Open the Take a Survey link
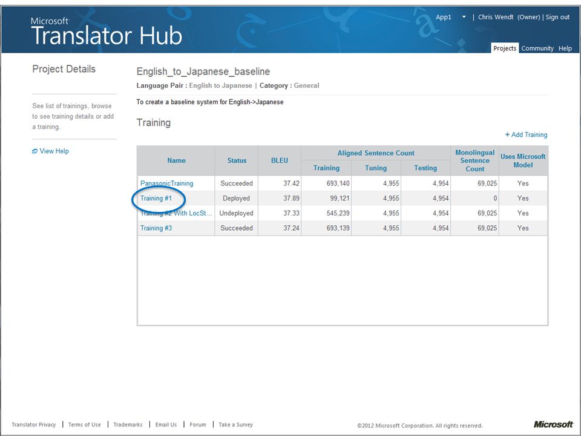 [235, 424]
